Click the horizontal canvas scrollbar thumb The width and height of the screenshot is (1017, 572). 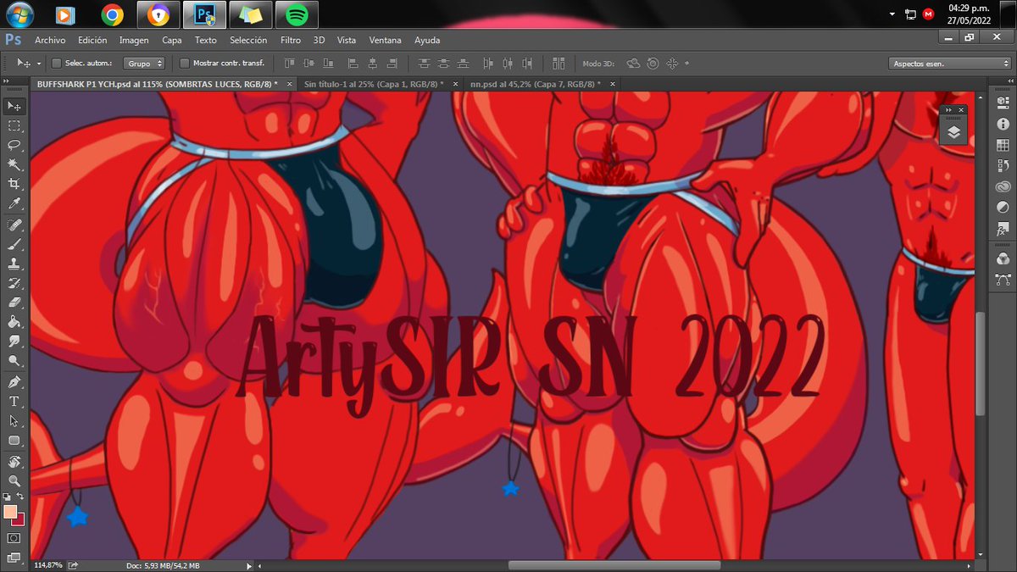(x=614, y=565)
